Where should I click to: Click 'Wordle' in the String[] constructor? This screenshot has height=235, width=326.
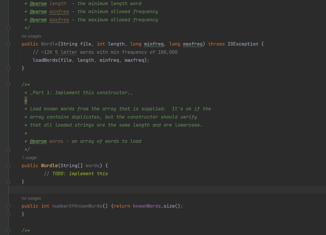tap(49, 166)
